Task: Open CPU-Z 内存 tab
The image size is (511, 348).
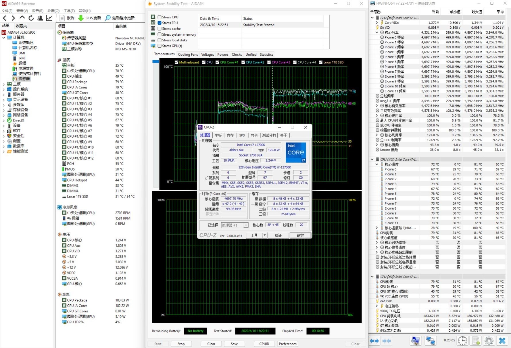Action: 230,135
